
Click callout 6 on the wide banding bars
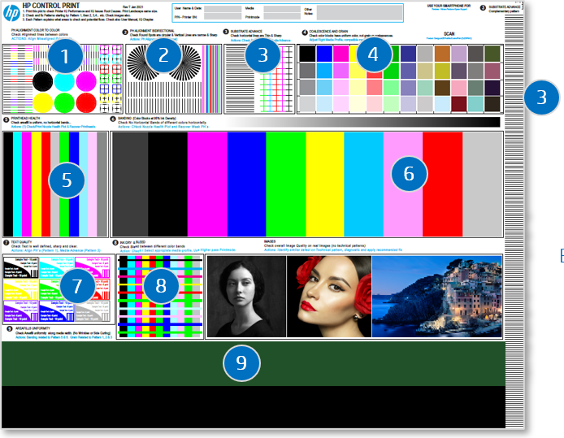click(x=410, y=173)
